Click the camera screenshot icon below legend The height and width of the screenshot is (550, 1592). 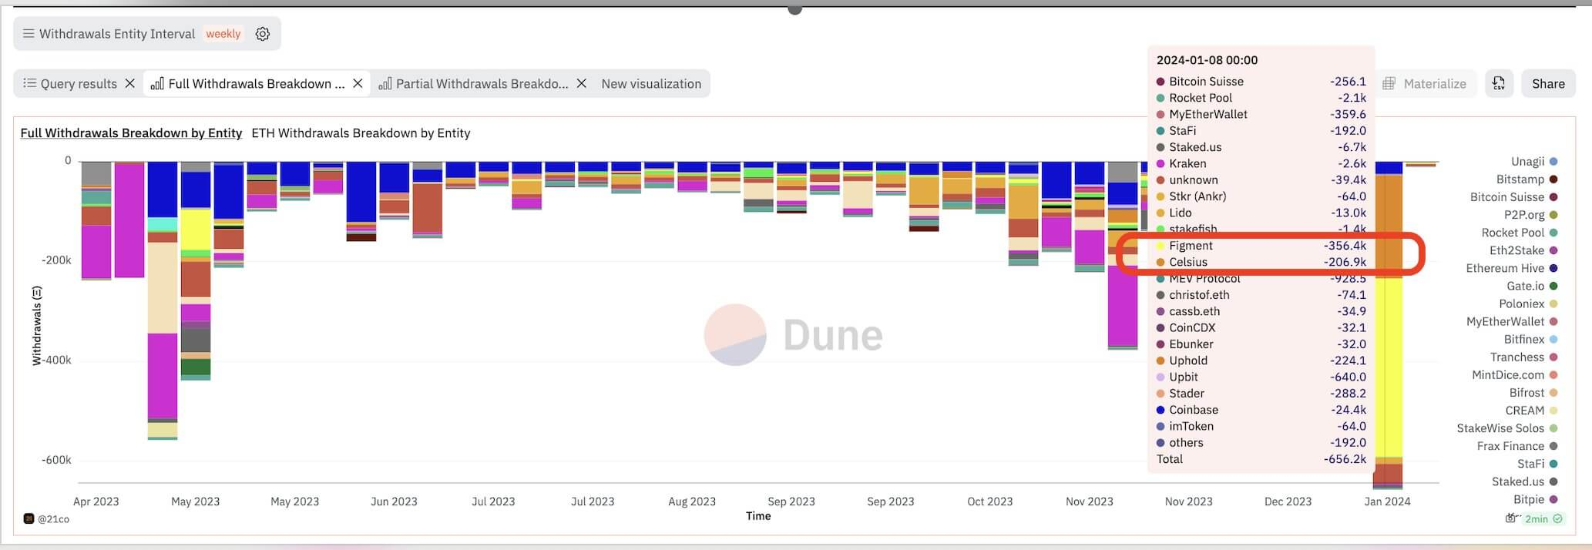point(1510,518)
